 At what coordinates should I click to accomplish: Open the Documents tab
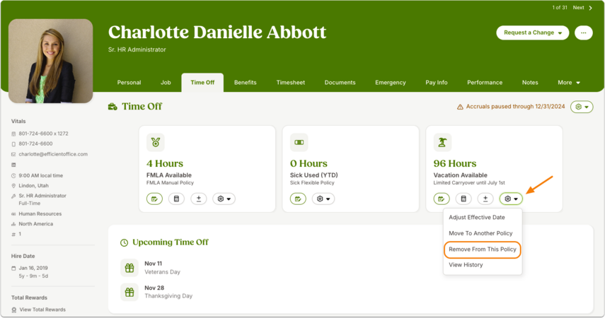pos(340,83)
